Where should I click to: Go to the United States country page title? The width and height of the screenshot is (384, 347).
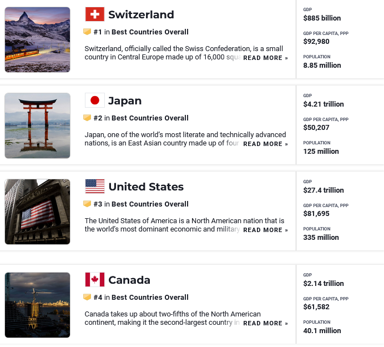point(146,187)
